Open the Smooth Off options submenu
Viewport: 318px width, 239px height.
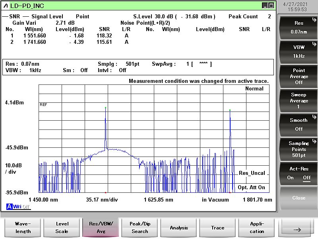point(299,124)
